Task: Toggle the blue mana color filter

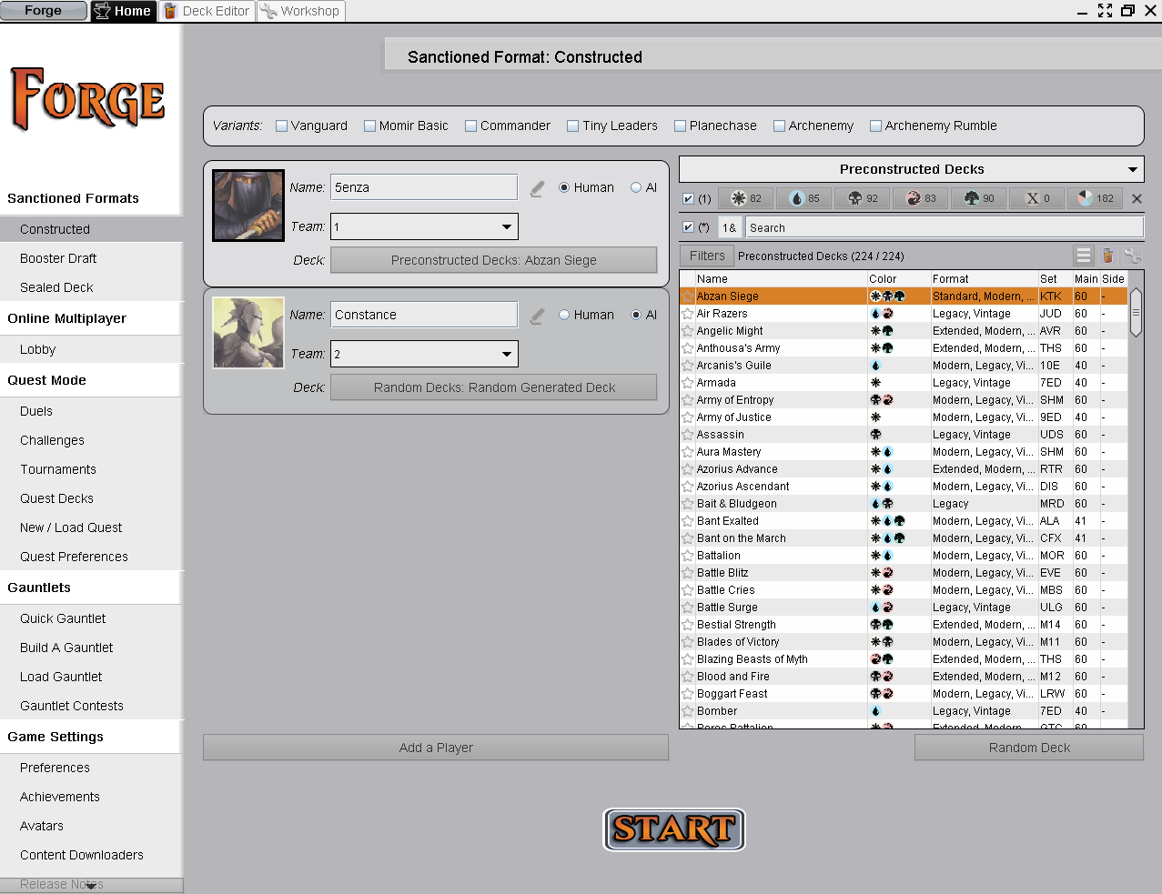Action: [803, 198]
